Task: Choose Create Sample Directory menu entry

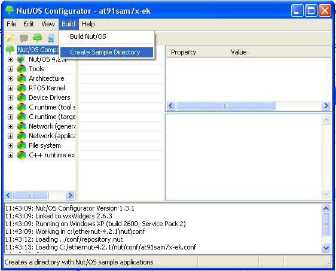Action: tap(106, 52)
